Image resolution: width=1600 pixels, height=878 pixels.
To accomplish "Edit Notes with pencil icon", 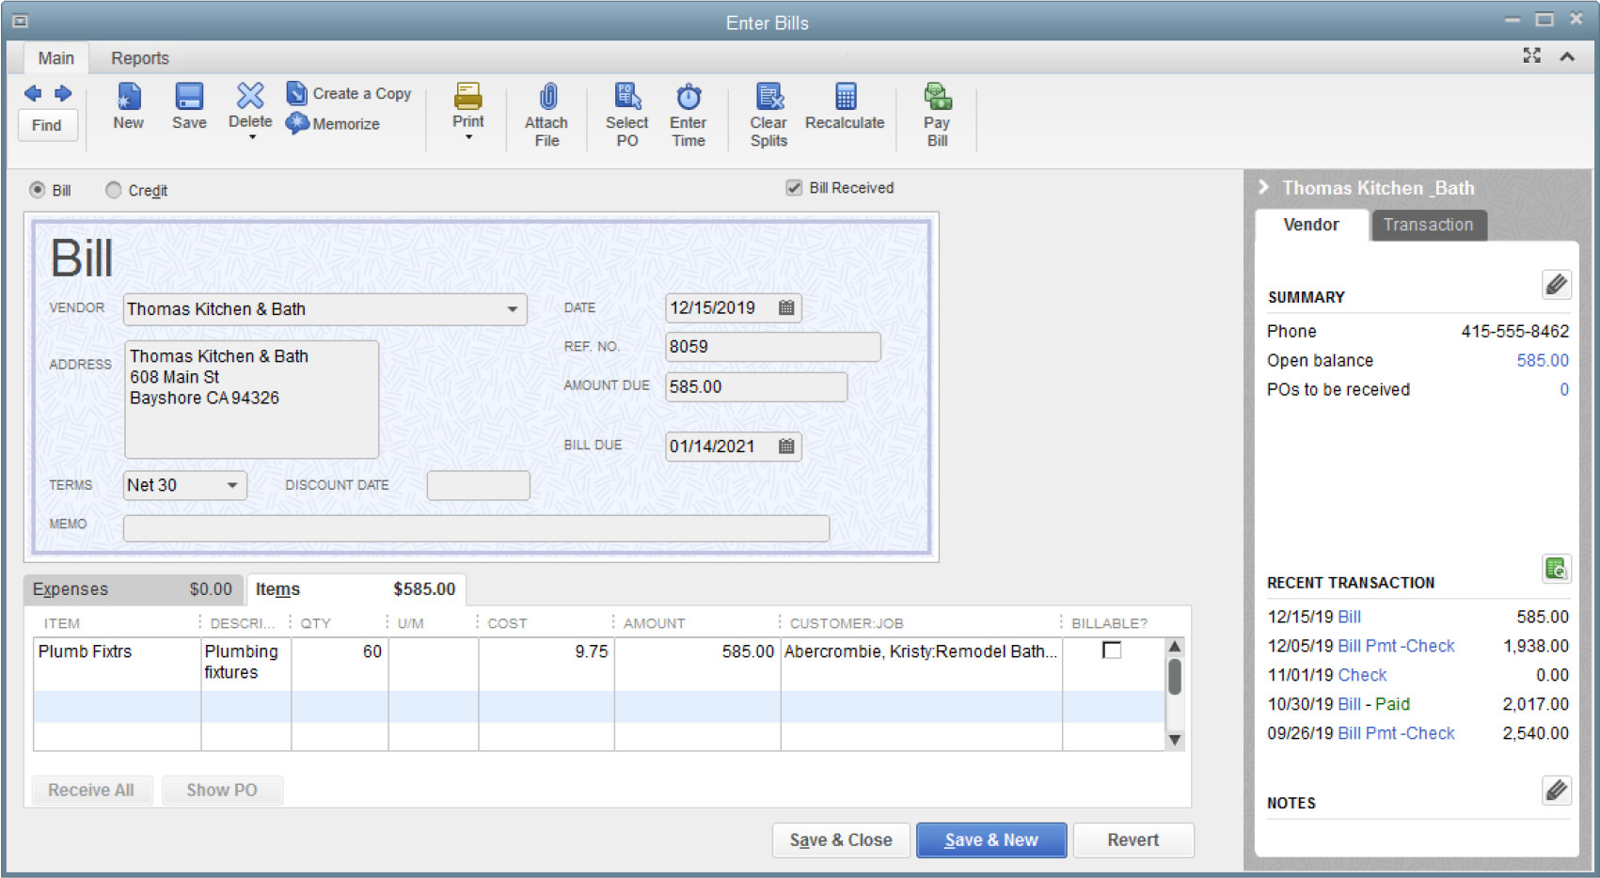I will click(1557, 790).
